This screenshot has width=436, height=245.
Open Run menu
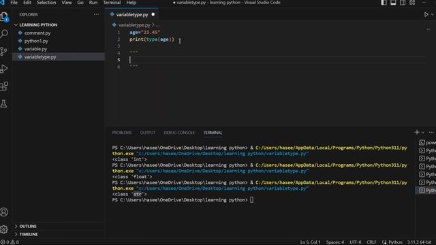pos(93,3)
